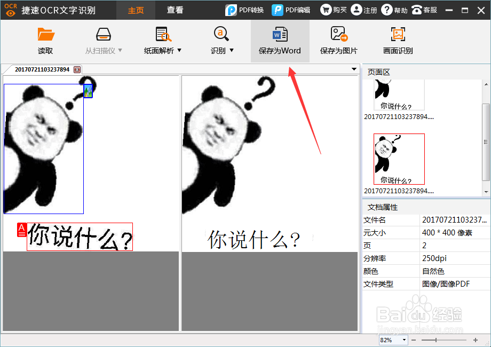
Task: Click the 自然色 color value
Action: 433,271
